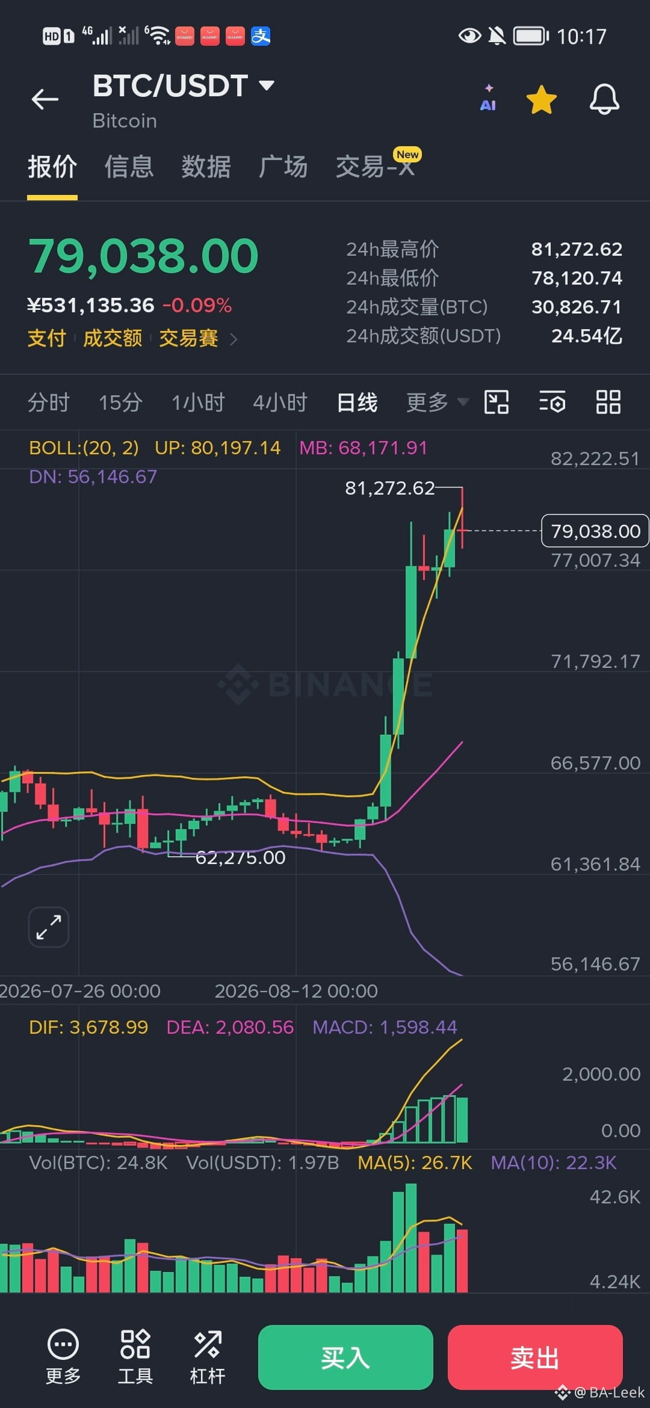Viewport: 650px width, 1408px height.
Task: Tap red 卖出 sell button
Action: tap(535, 1357)
